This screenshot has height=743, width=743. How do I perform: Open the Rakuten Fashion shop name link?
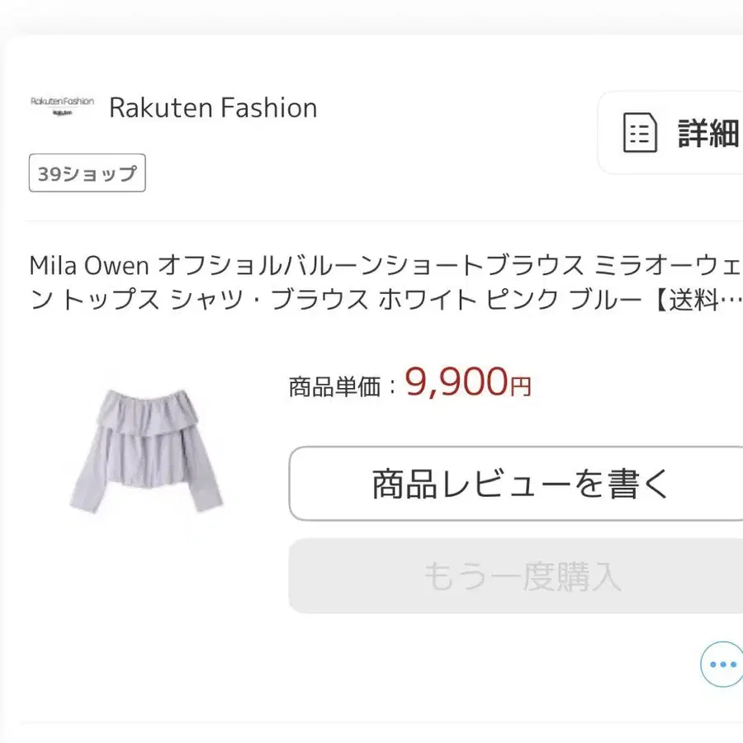click(213, 108)
